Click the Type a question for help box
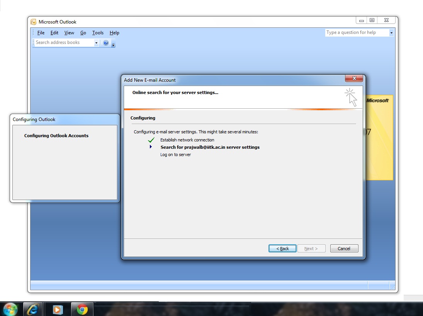Viewport: 423px width, 316px height. pyautogui.click(x=357, y=32)
